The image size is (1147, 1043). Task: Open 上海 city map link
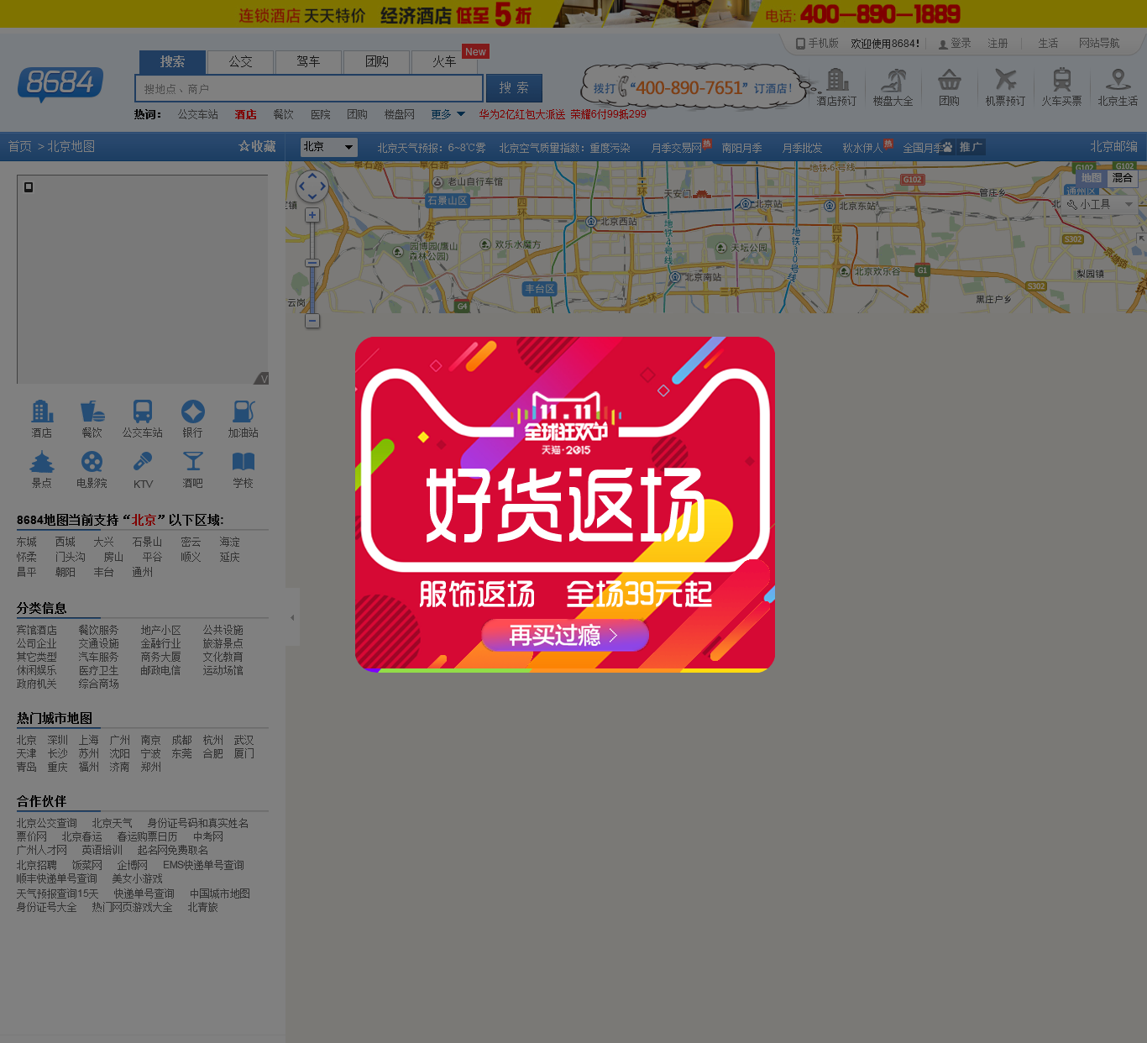[89, 741]
